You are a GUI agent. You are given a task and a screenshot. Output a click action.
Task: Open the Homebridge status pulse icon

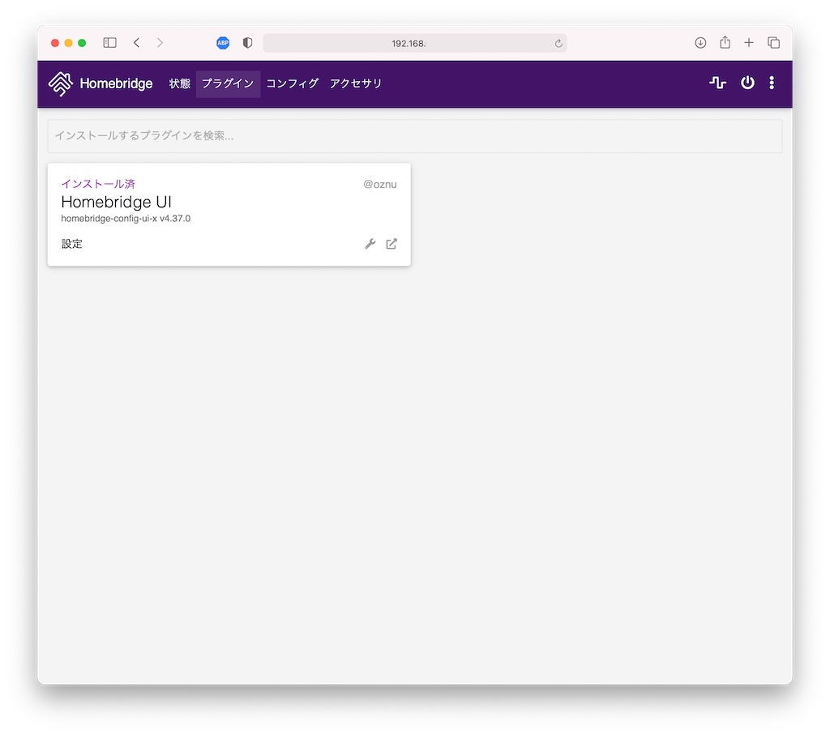click(x=717, y=83)
